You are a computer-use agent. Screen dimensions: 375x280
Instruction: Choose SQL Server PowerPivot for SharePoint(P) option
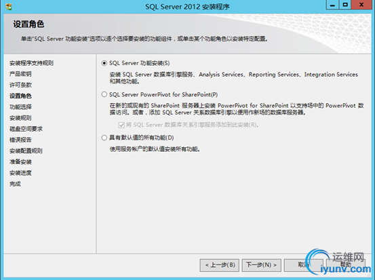(x=104, y=94)
